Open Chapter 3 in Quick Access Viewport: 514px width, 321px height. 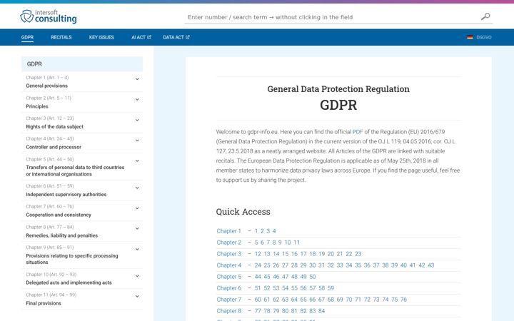[229, 254]
